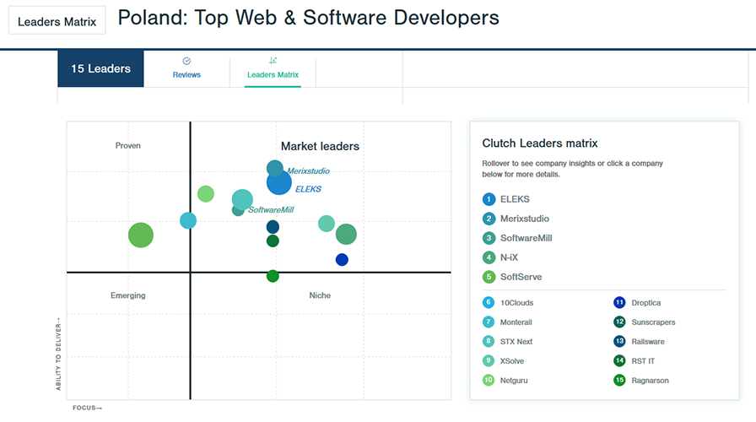
Task: Click the Merixstudio bubble on the chart
Action: [x=275, y=167]
